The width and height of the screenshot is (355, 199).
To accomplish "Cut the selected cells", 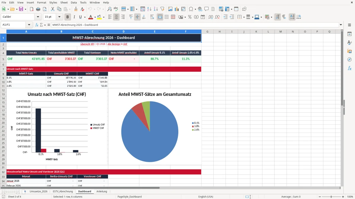I will (52, 9).
